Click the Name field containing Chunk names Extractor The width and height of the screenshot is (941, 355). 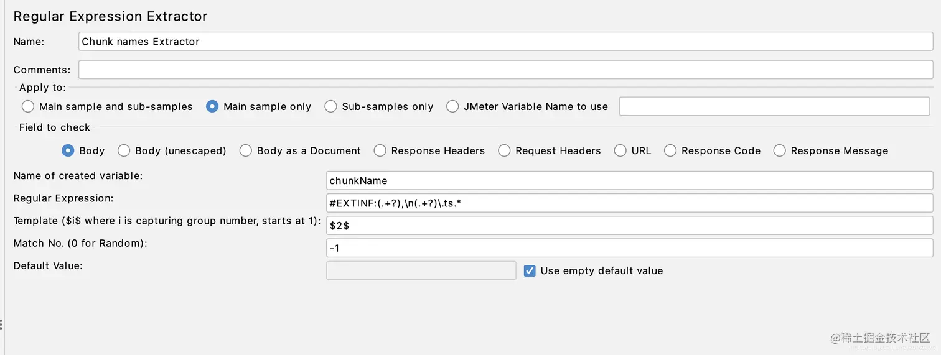[x=505, y=42]
